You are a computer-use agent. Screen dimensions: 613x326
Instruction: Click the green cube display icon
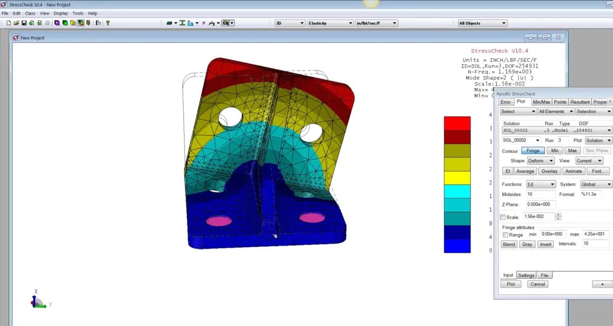click(x=65, y=23)
